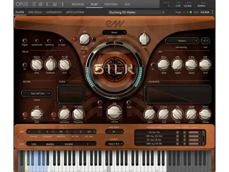Image resolution: width=229 pixels, height=172 pixels.
Task: Open the MIDI Port All dropdown
Action: click(x=114, y=131)
